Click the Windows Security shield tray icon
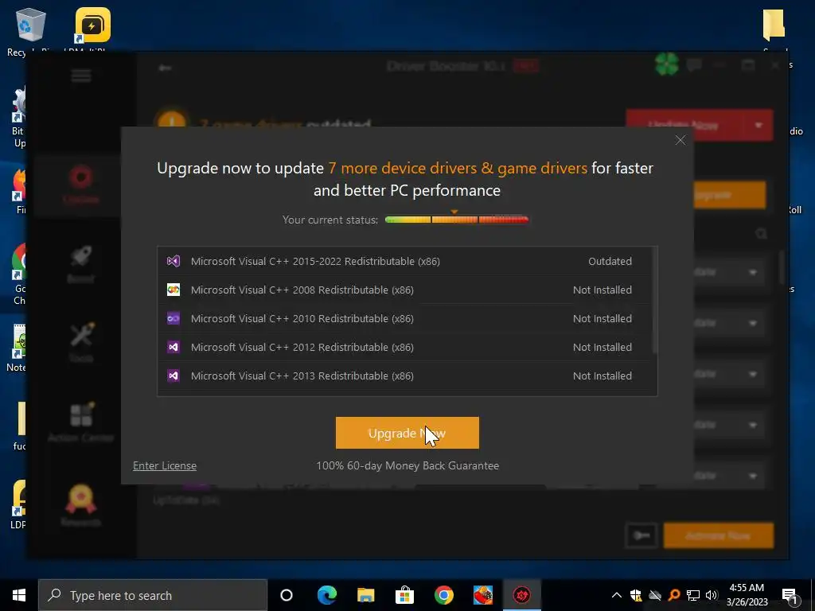This screenshot has width=815, height=611. pos(636,595)
